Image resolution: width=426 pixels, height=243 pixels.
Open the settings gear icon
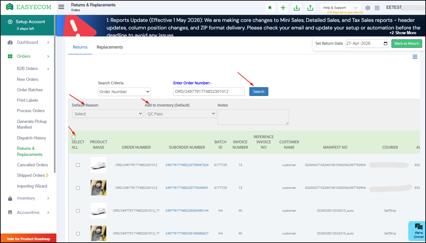click(x=368, y=8)
